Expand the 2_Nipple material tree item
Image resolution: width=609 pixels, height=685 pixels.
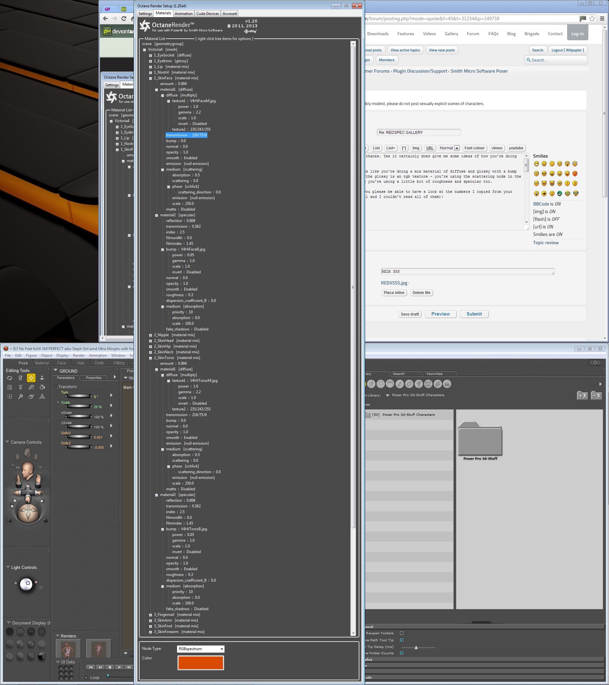[x=150, y=335]
